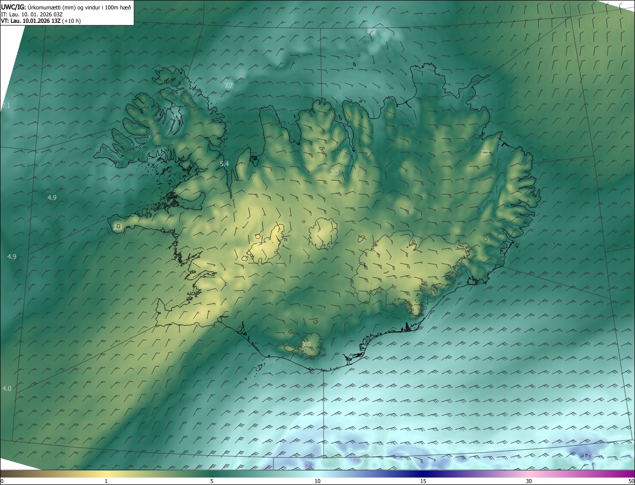Screen dimensions: 635x485
Task: Click the "IT: Lau. 10. 01. 2026 03Z" line
Action: 32,14
